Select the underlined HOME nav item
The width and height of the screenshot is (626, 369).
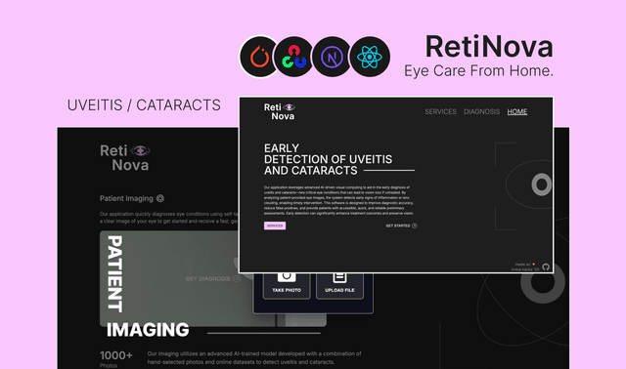517,111
